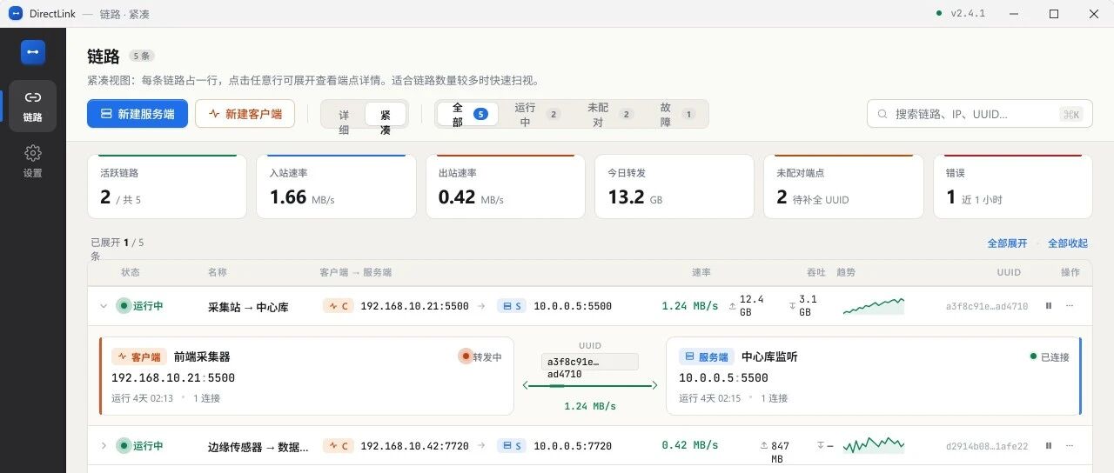Click 新建服务端 button
The height and width of the screenshot is (473, 1114).
(138, 114)
